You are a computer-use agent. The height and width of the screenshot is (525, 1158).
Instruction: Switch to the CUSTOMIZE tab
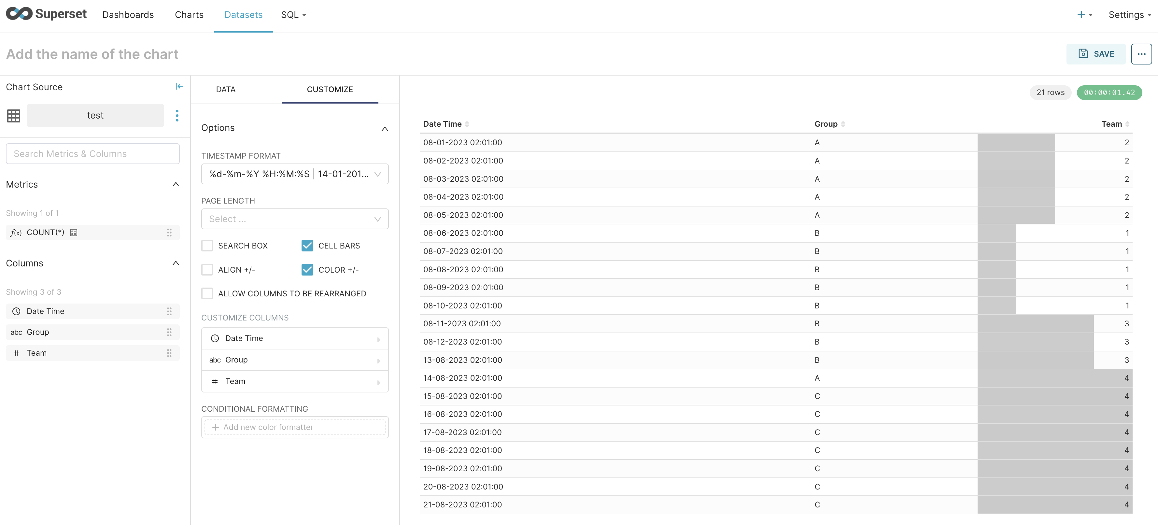[330, 90]
